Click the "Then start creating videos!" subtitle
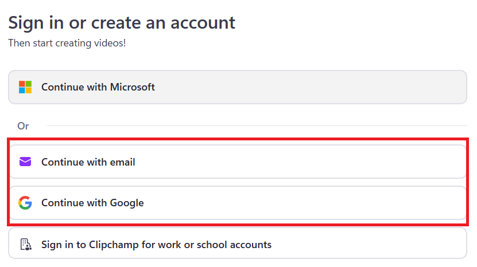The width and height of the screenshot is (477, 267). pyautogui.click(x=67, y=43)
